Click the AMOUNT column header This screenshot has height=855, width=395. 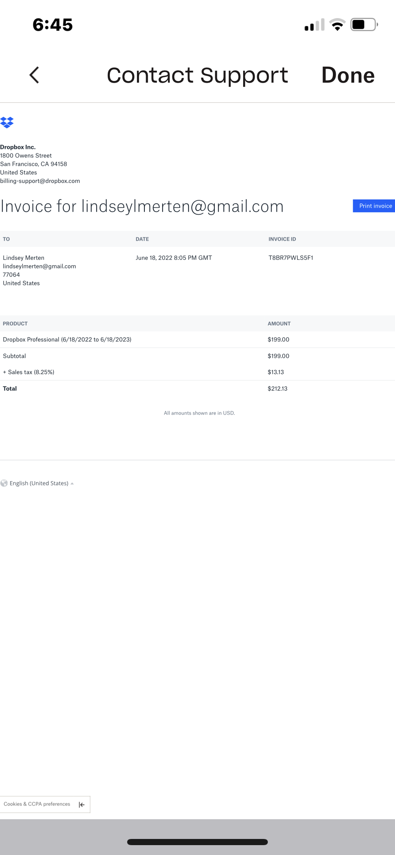coord(279,324)
